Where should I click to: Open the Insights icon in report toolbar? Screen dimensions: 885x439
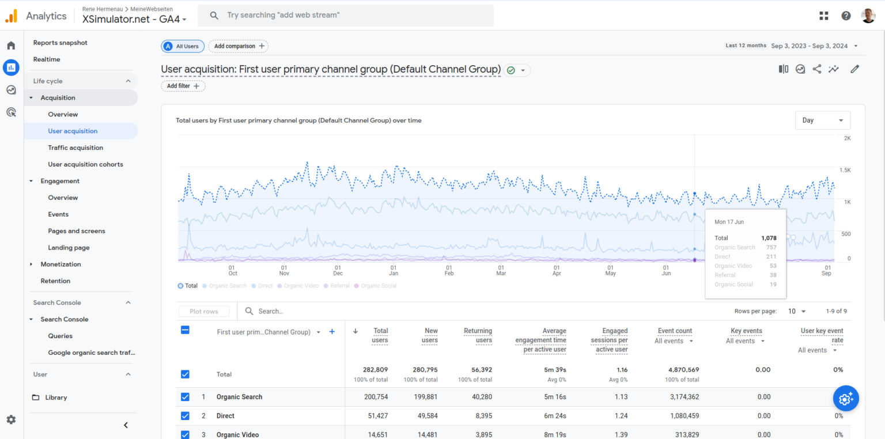click(x=834, y=69)
